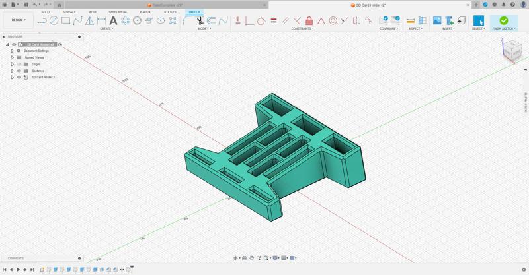Pick the Center Diameter Circle tool
529x275 pixels.
pyautogui.click(x=54, y=20)
